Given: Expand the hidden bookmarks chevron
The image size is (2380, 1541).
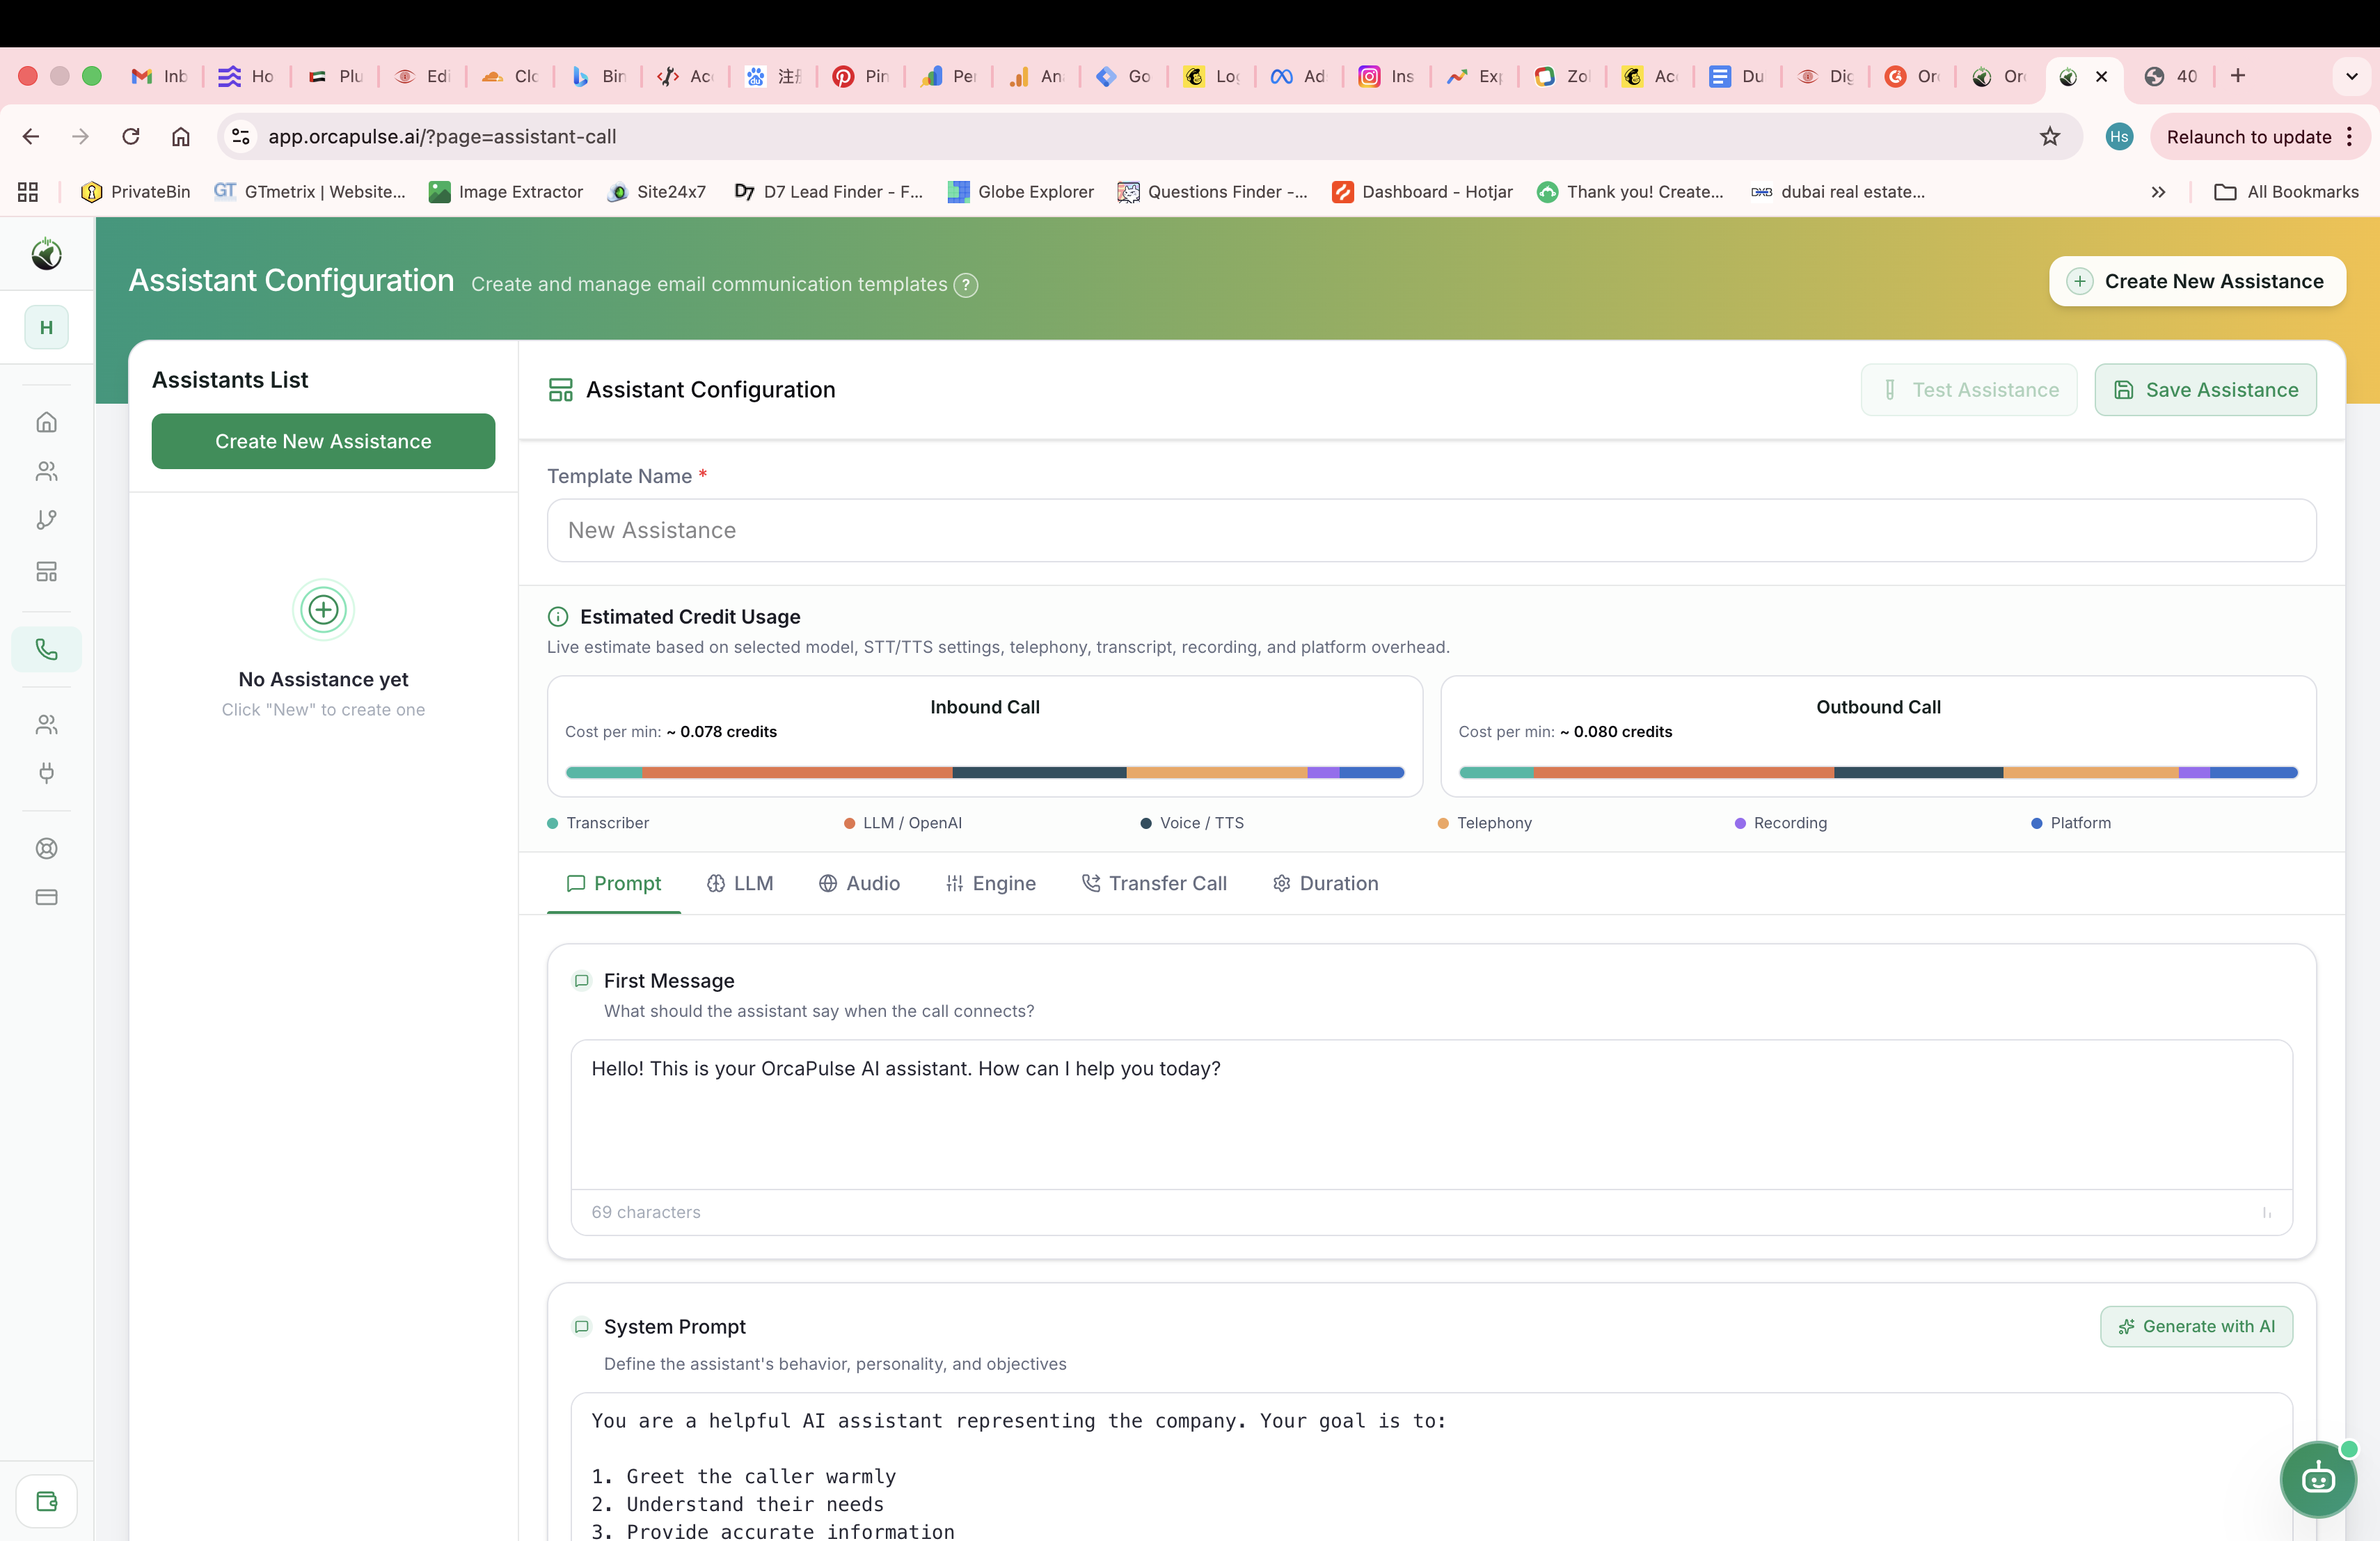Looking at the screenshot, I should [2158, 192].
